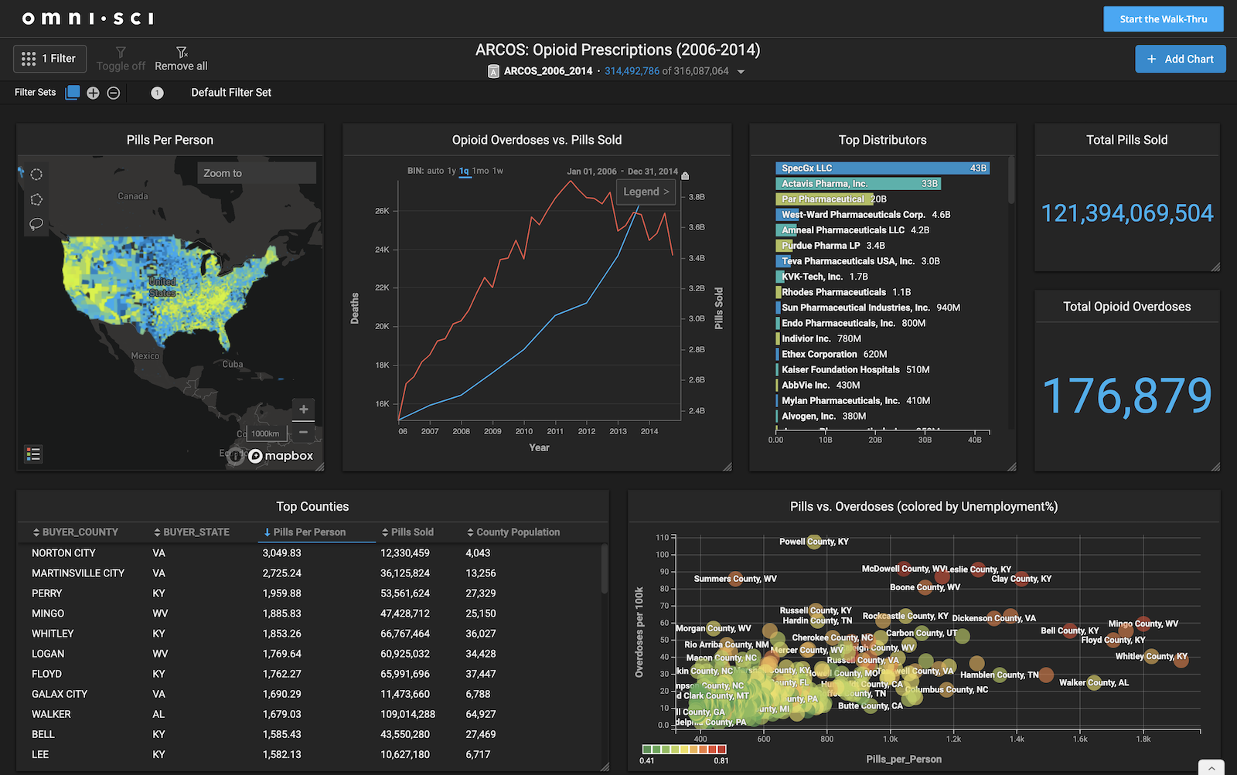
Task: Click the Top Distributors scrollbar
Action: click(x=1011, y=181)
